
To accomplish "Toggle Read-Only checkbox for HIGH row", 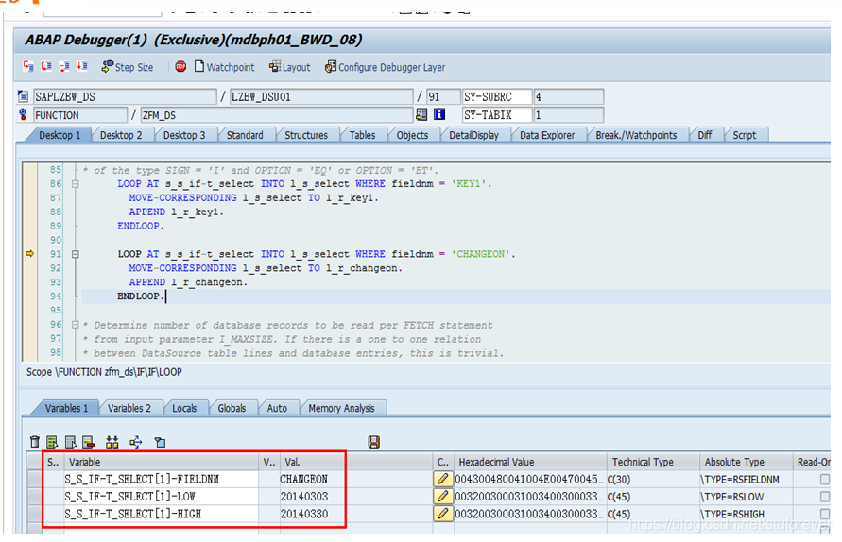I will click(x=824, y=514).
